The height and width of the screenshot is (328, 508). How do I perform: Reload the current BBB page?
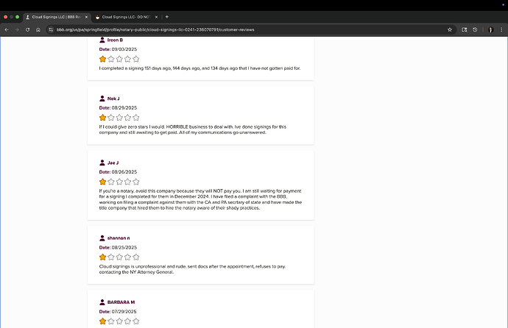pyautogui.click(x=27, y=29)
